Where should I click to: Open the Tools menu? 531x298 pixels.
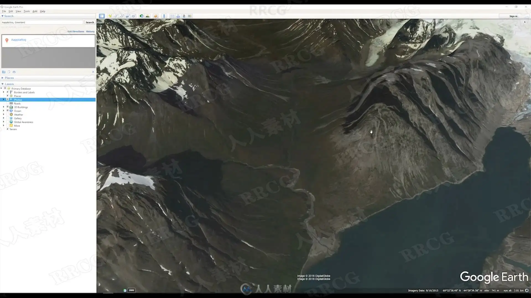coord(27,11)
